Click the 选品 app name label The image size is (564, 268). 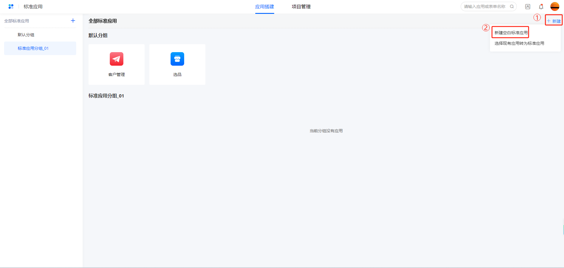point(177,75)
